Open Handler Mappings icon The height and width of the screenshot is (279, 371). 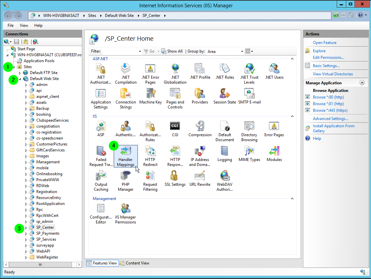click(126, 156)
